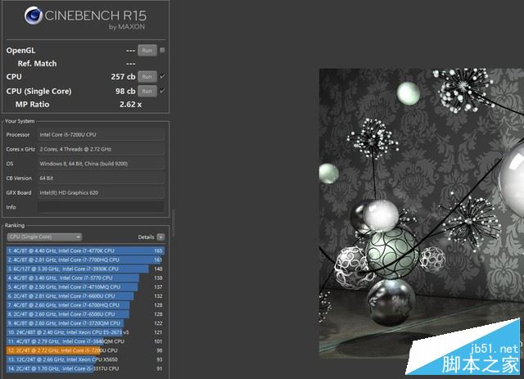Toggle the CPU test checkbox
524x379 pixels.
tap(162, 76)
